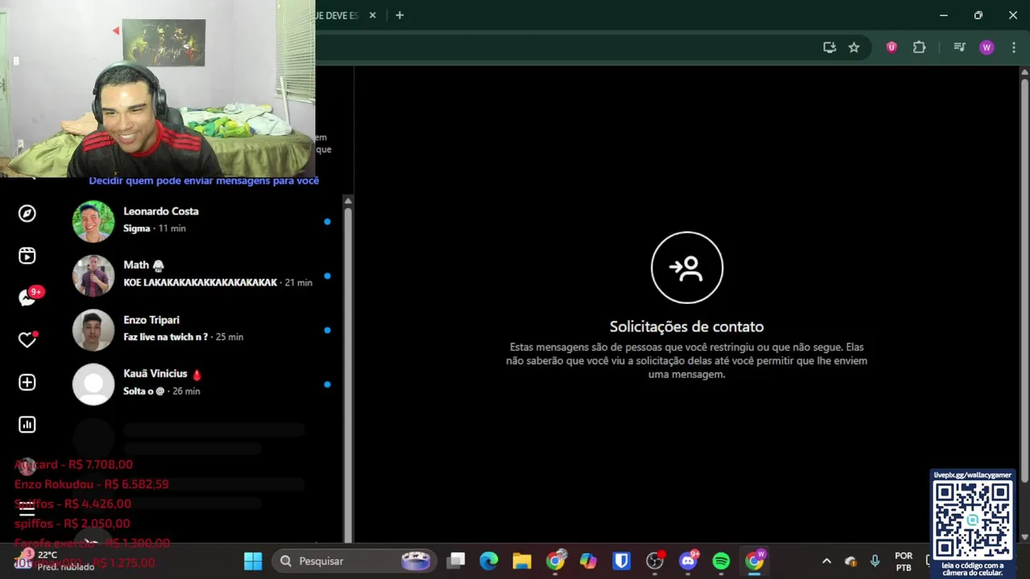
Task: Bookmark this page with star icon
Action: click(854, 47)
